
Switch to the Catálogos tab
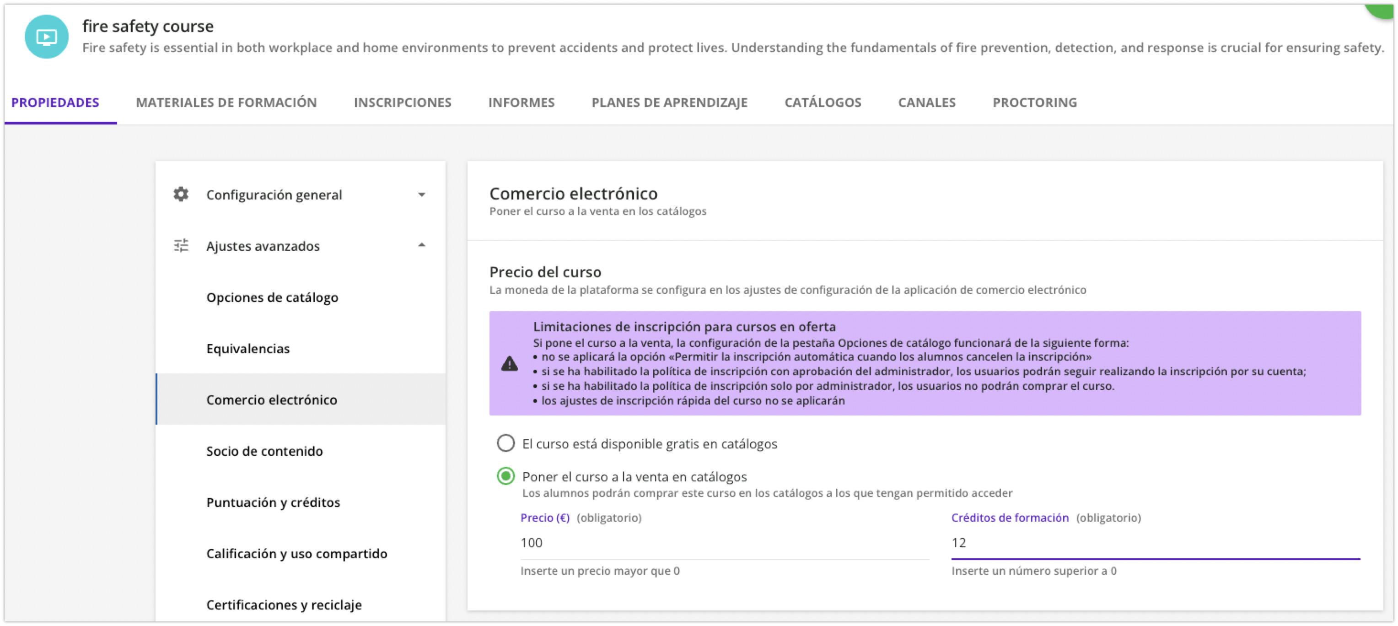[823, 102]
